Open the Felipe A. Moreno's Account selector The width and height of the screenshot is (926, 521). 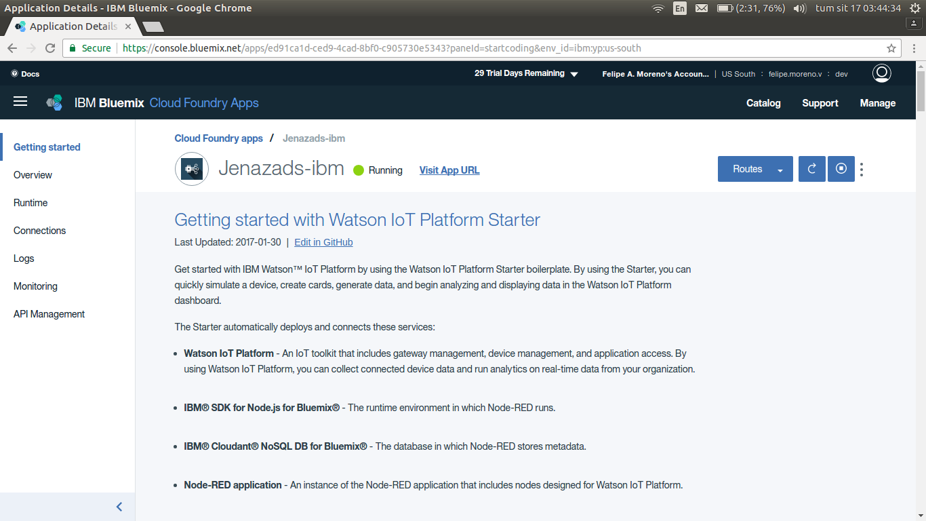(x=656, y=74)
